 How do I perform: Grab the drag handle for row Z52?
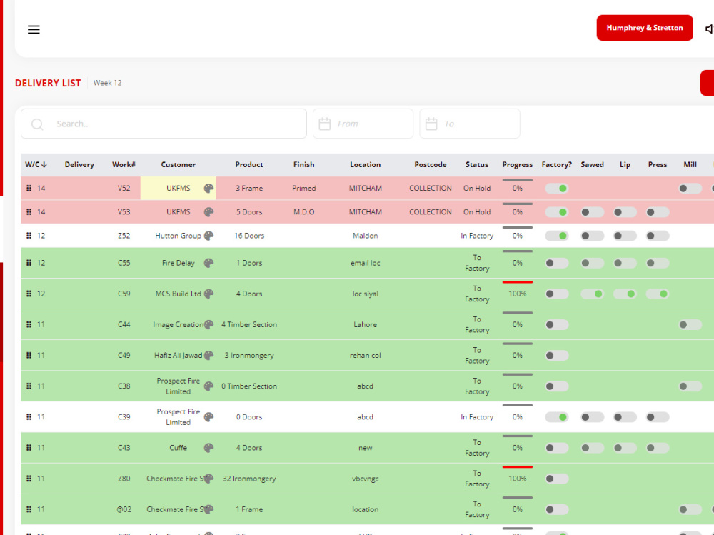pos(29,236)
